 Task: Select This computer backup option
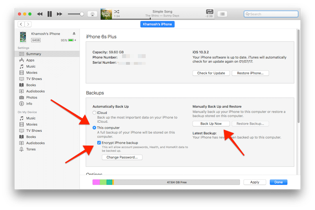click(94, 128)
